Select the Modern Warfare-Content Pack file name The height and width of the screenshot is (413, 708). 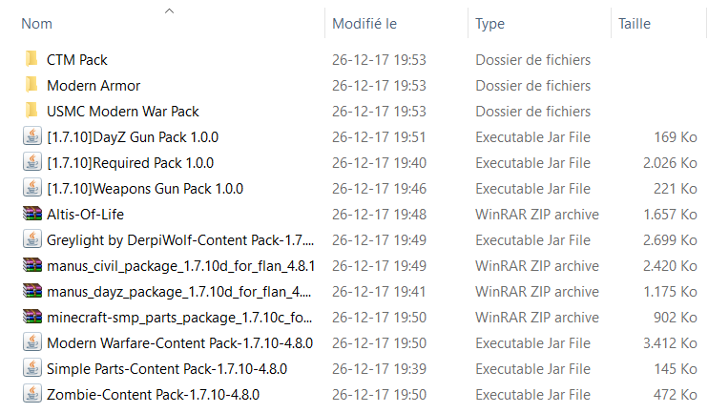[179, 343]
